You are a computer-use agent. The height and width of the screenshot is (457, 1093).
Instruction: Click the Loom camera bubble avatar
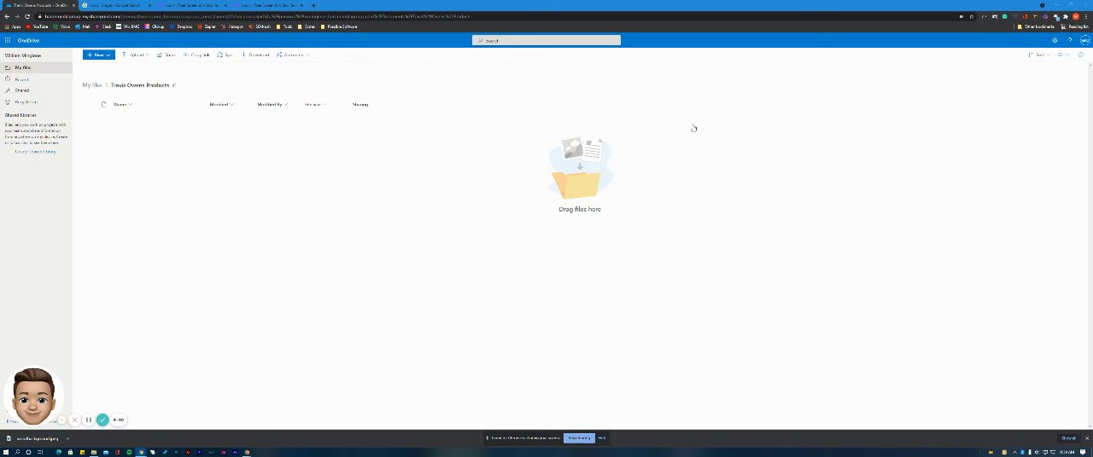(x=32, y=396)
